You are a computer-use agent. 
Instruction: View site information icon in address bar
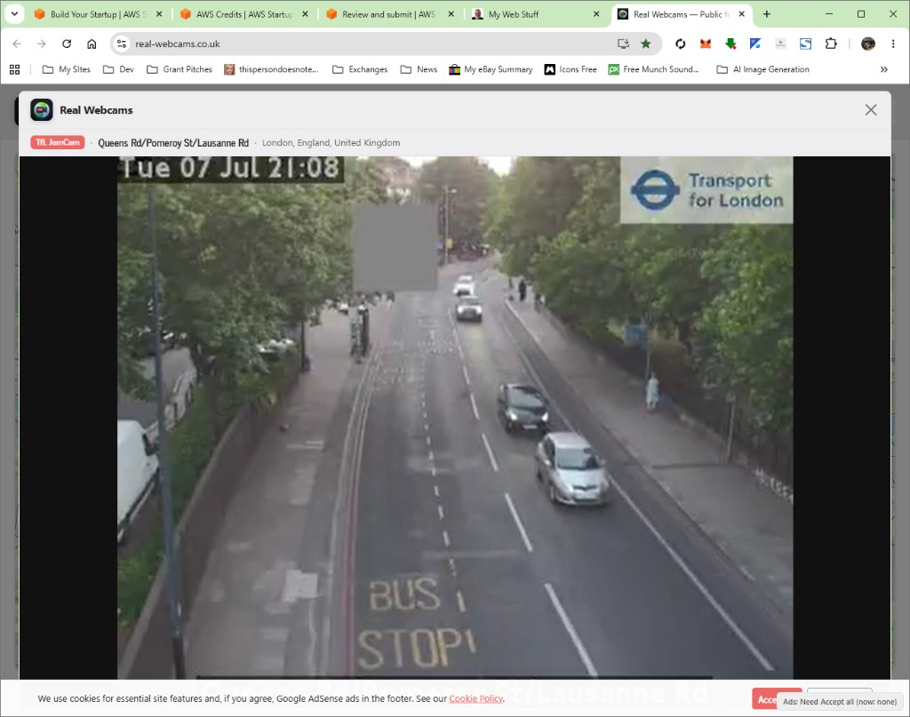[x=121, y=44]
